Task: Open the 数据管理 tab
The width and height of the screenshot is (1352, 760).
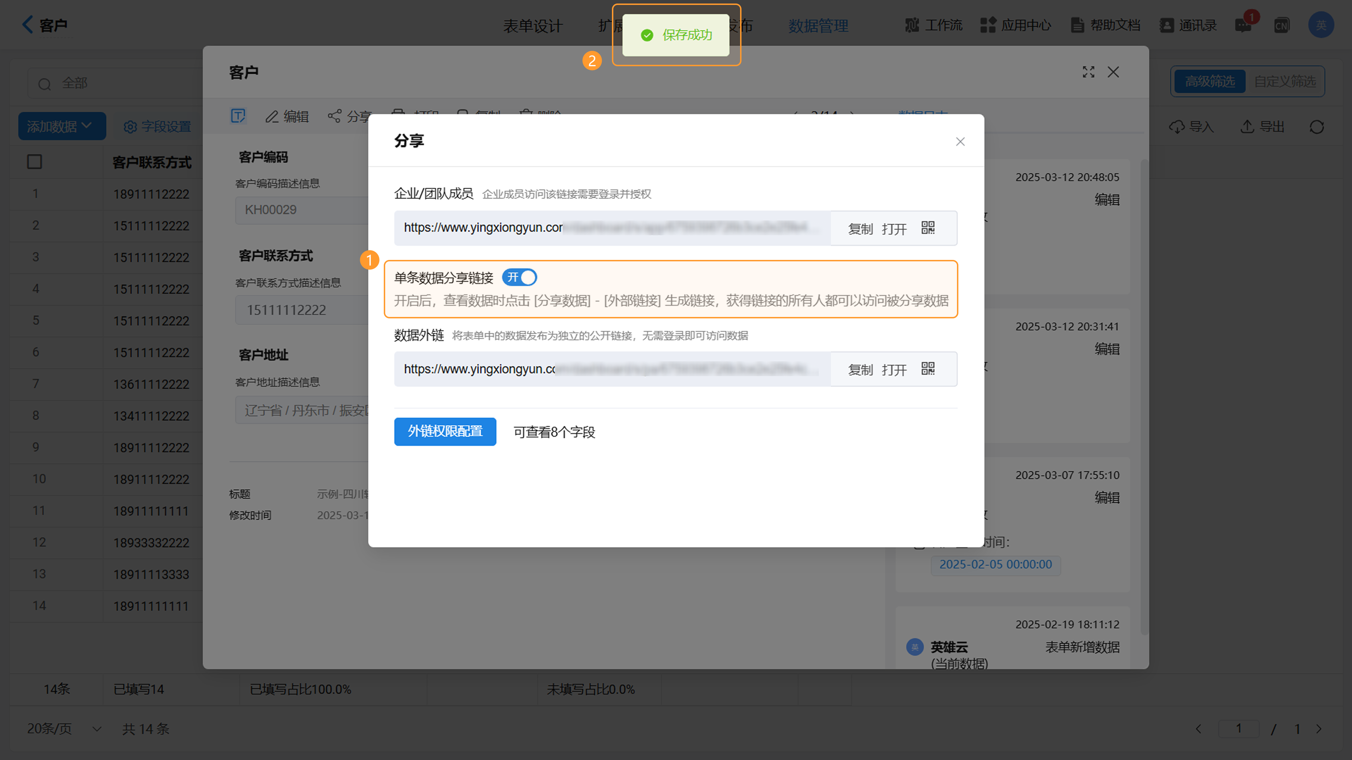Action: click(x=818, y=25)
